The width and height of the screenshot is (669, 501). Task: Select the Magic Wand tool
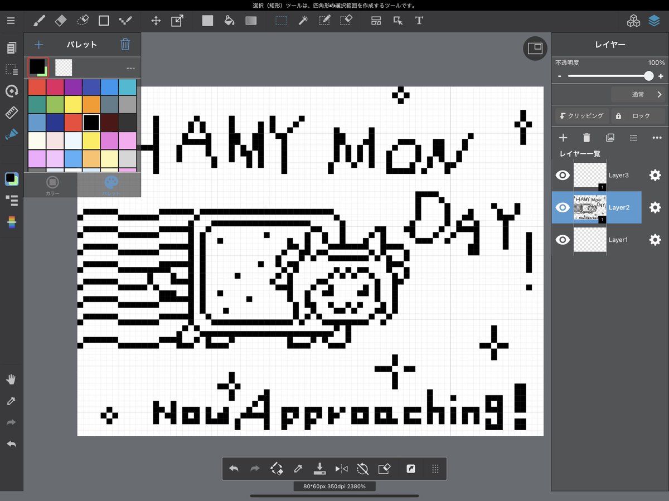303,21
